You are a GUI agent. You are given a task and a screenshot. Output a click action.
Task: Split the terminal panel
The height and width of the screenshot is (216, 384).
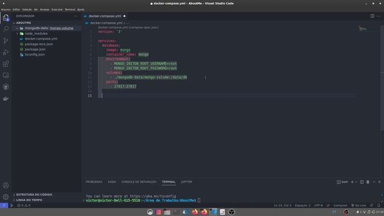[362, 182]
